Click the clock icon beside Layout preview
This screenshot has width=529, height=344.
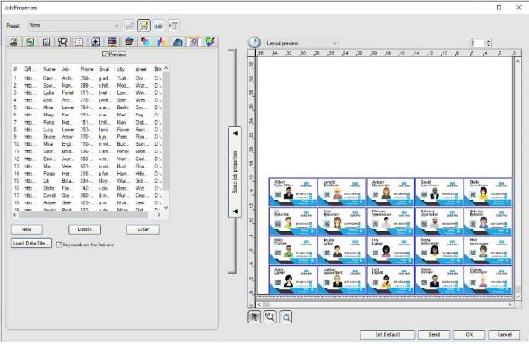click(x=255, y=42)
